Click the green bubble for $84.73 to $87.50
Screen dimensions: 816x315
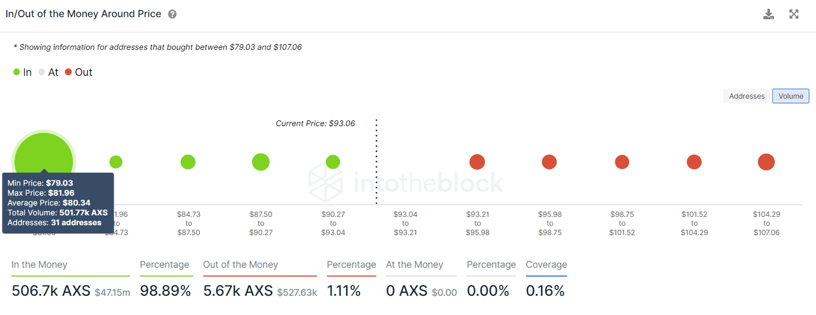point(188,162)
